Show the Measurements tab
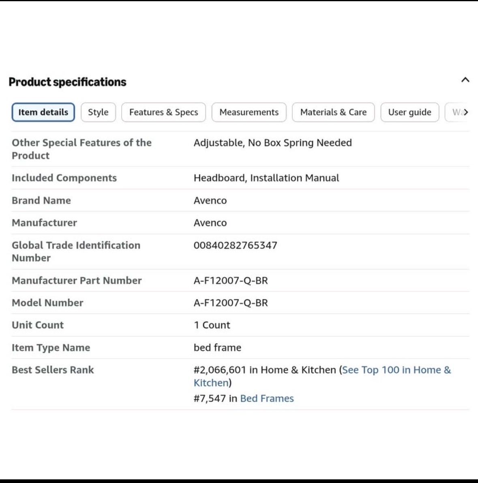This screenshot has width=478, height=483. tap(249, 112)
